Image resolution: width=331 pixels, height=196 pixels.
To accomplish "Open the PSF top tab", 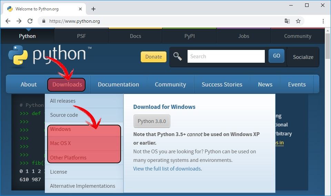I will coord(81,36).
